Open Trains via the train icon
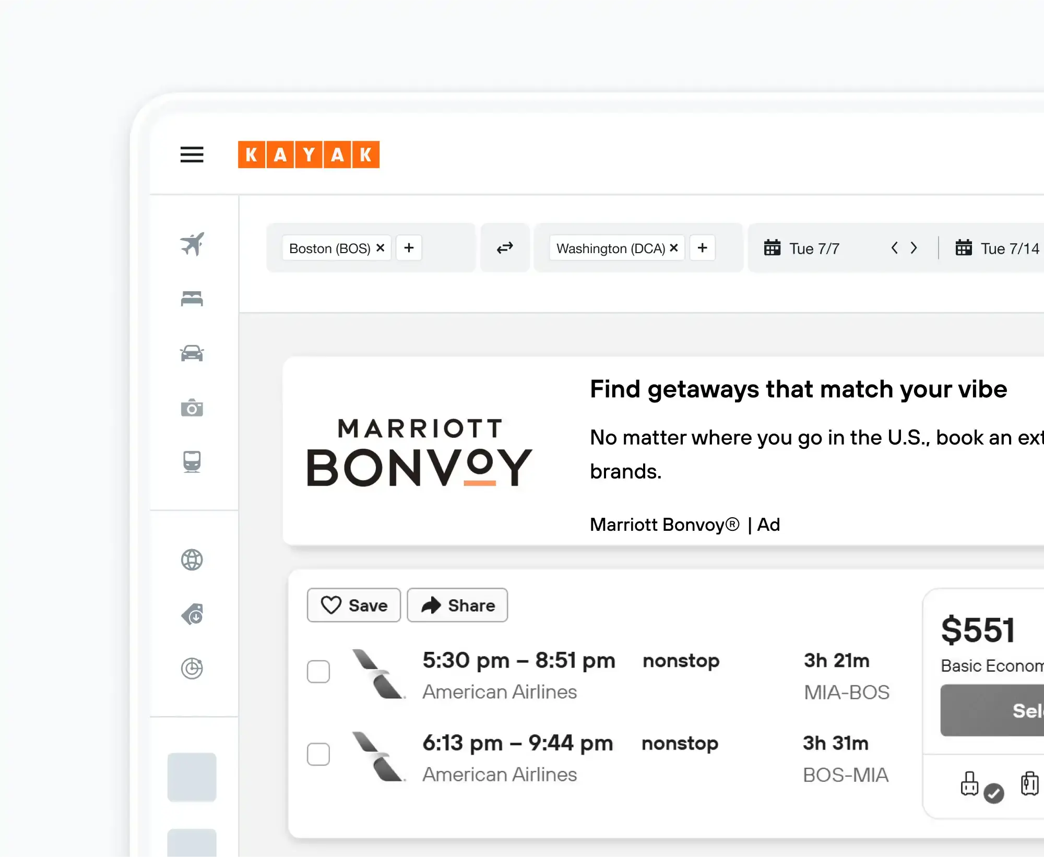1044x857 pixels. click(x=192, y=461)
